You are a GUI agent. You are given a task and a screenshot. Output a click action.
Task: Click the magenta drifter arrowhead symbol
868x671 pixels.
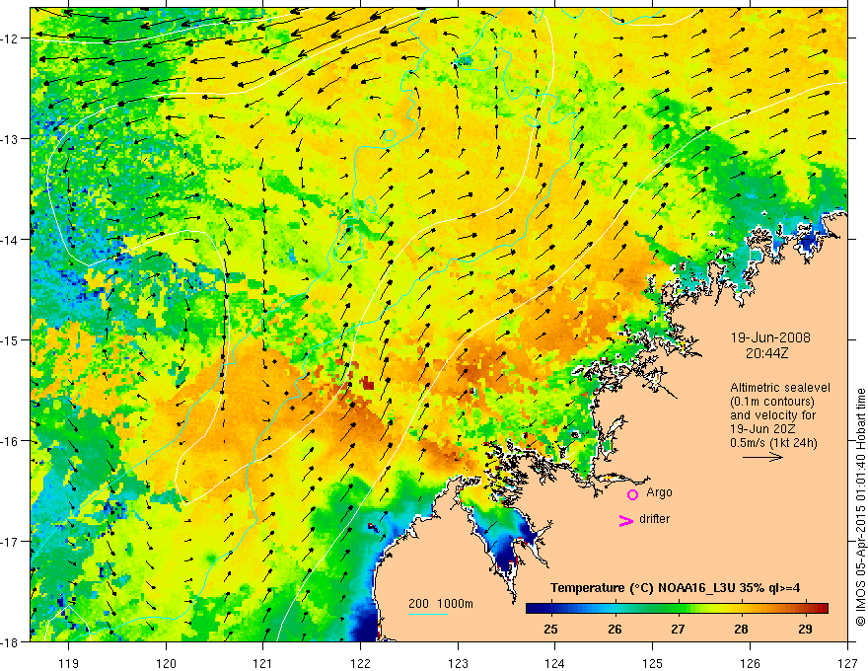(625, 520)
